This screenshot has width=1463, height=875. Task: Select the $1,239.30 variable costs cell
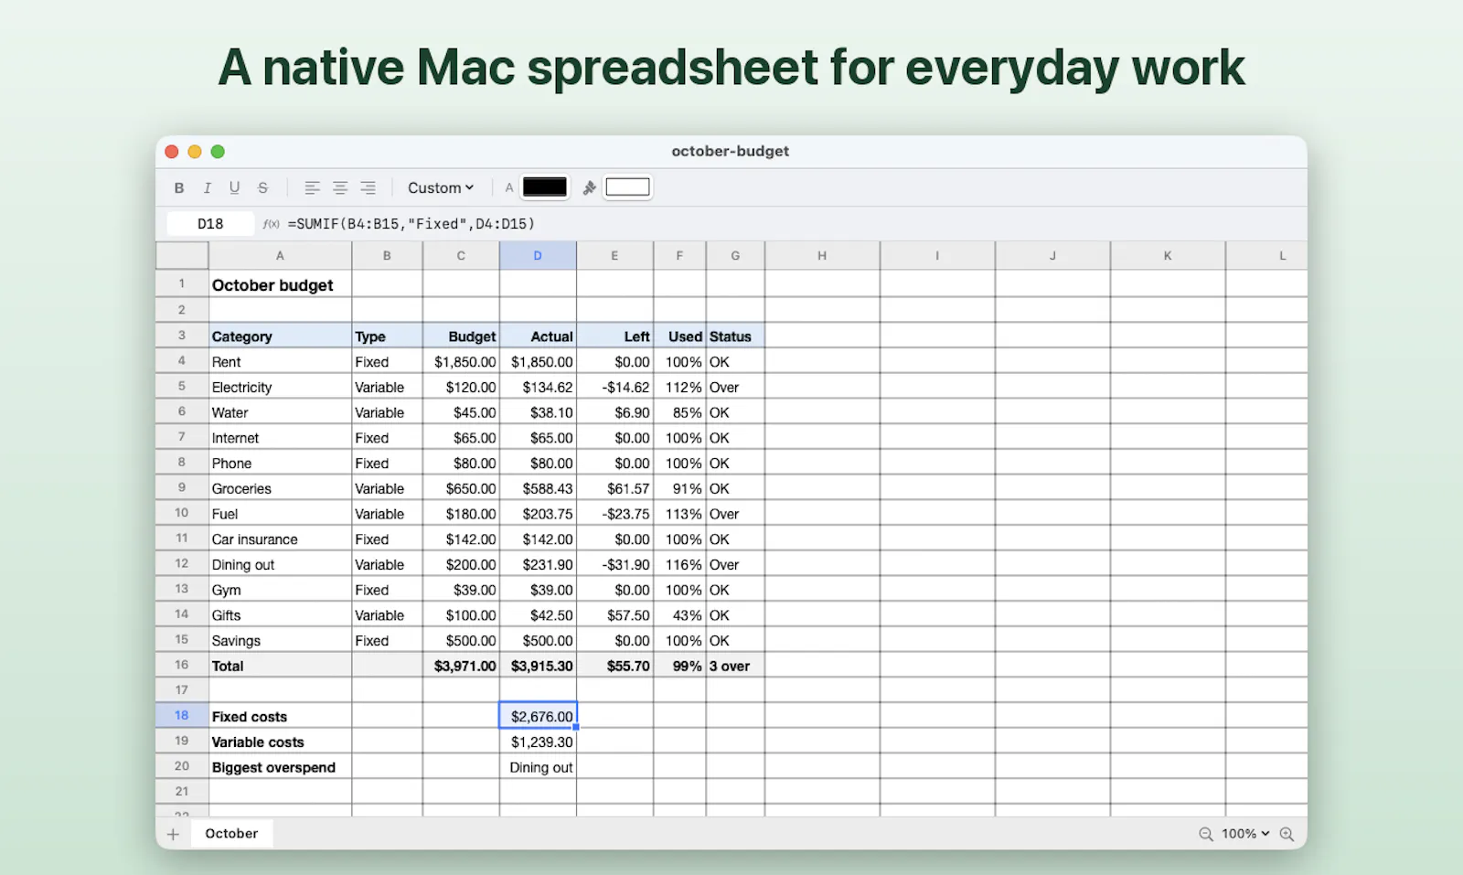click(538, 742)
